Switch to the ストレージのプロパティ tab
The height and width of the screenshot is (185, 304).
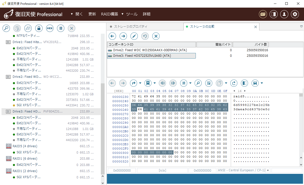click(145, 27)
